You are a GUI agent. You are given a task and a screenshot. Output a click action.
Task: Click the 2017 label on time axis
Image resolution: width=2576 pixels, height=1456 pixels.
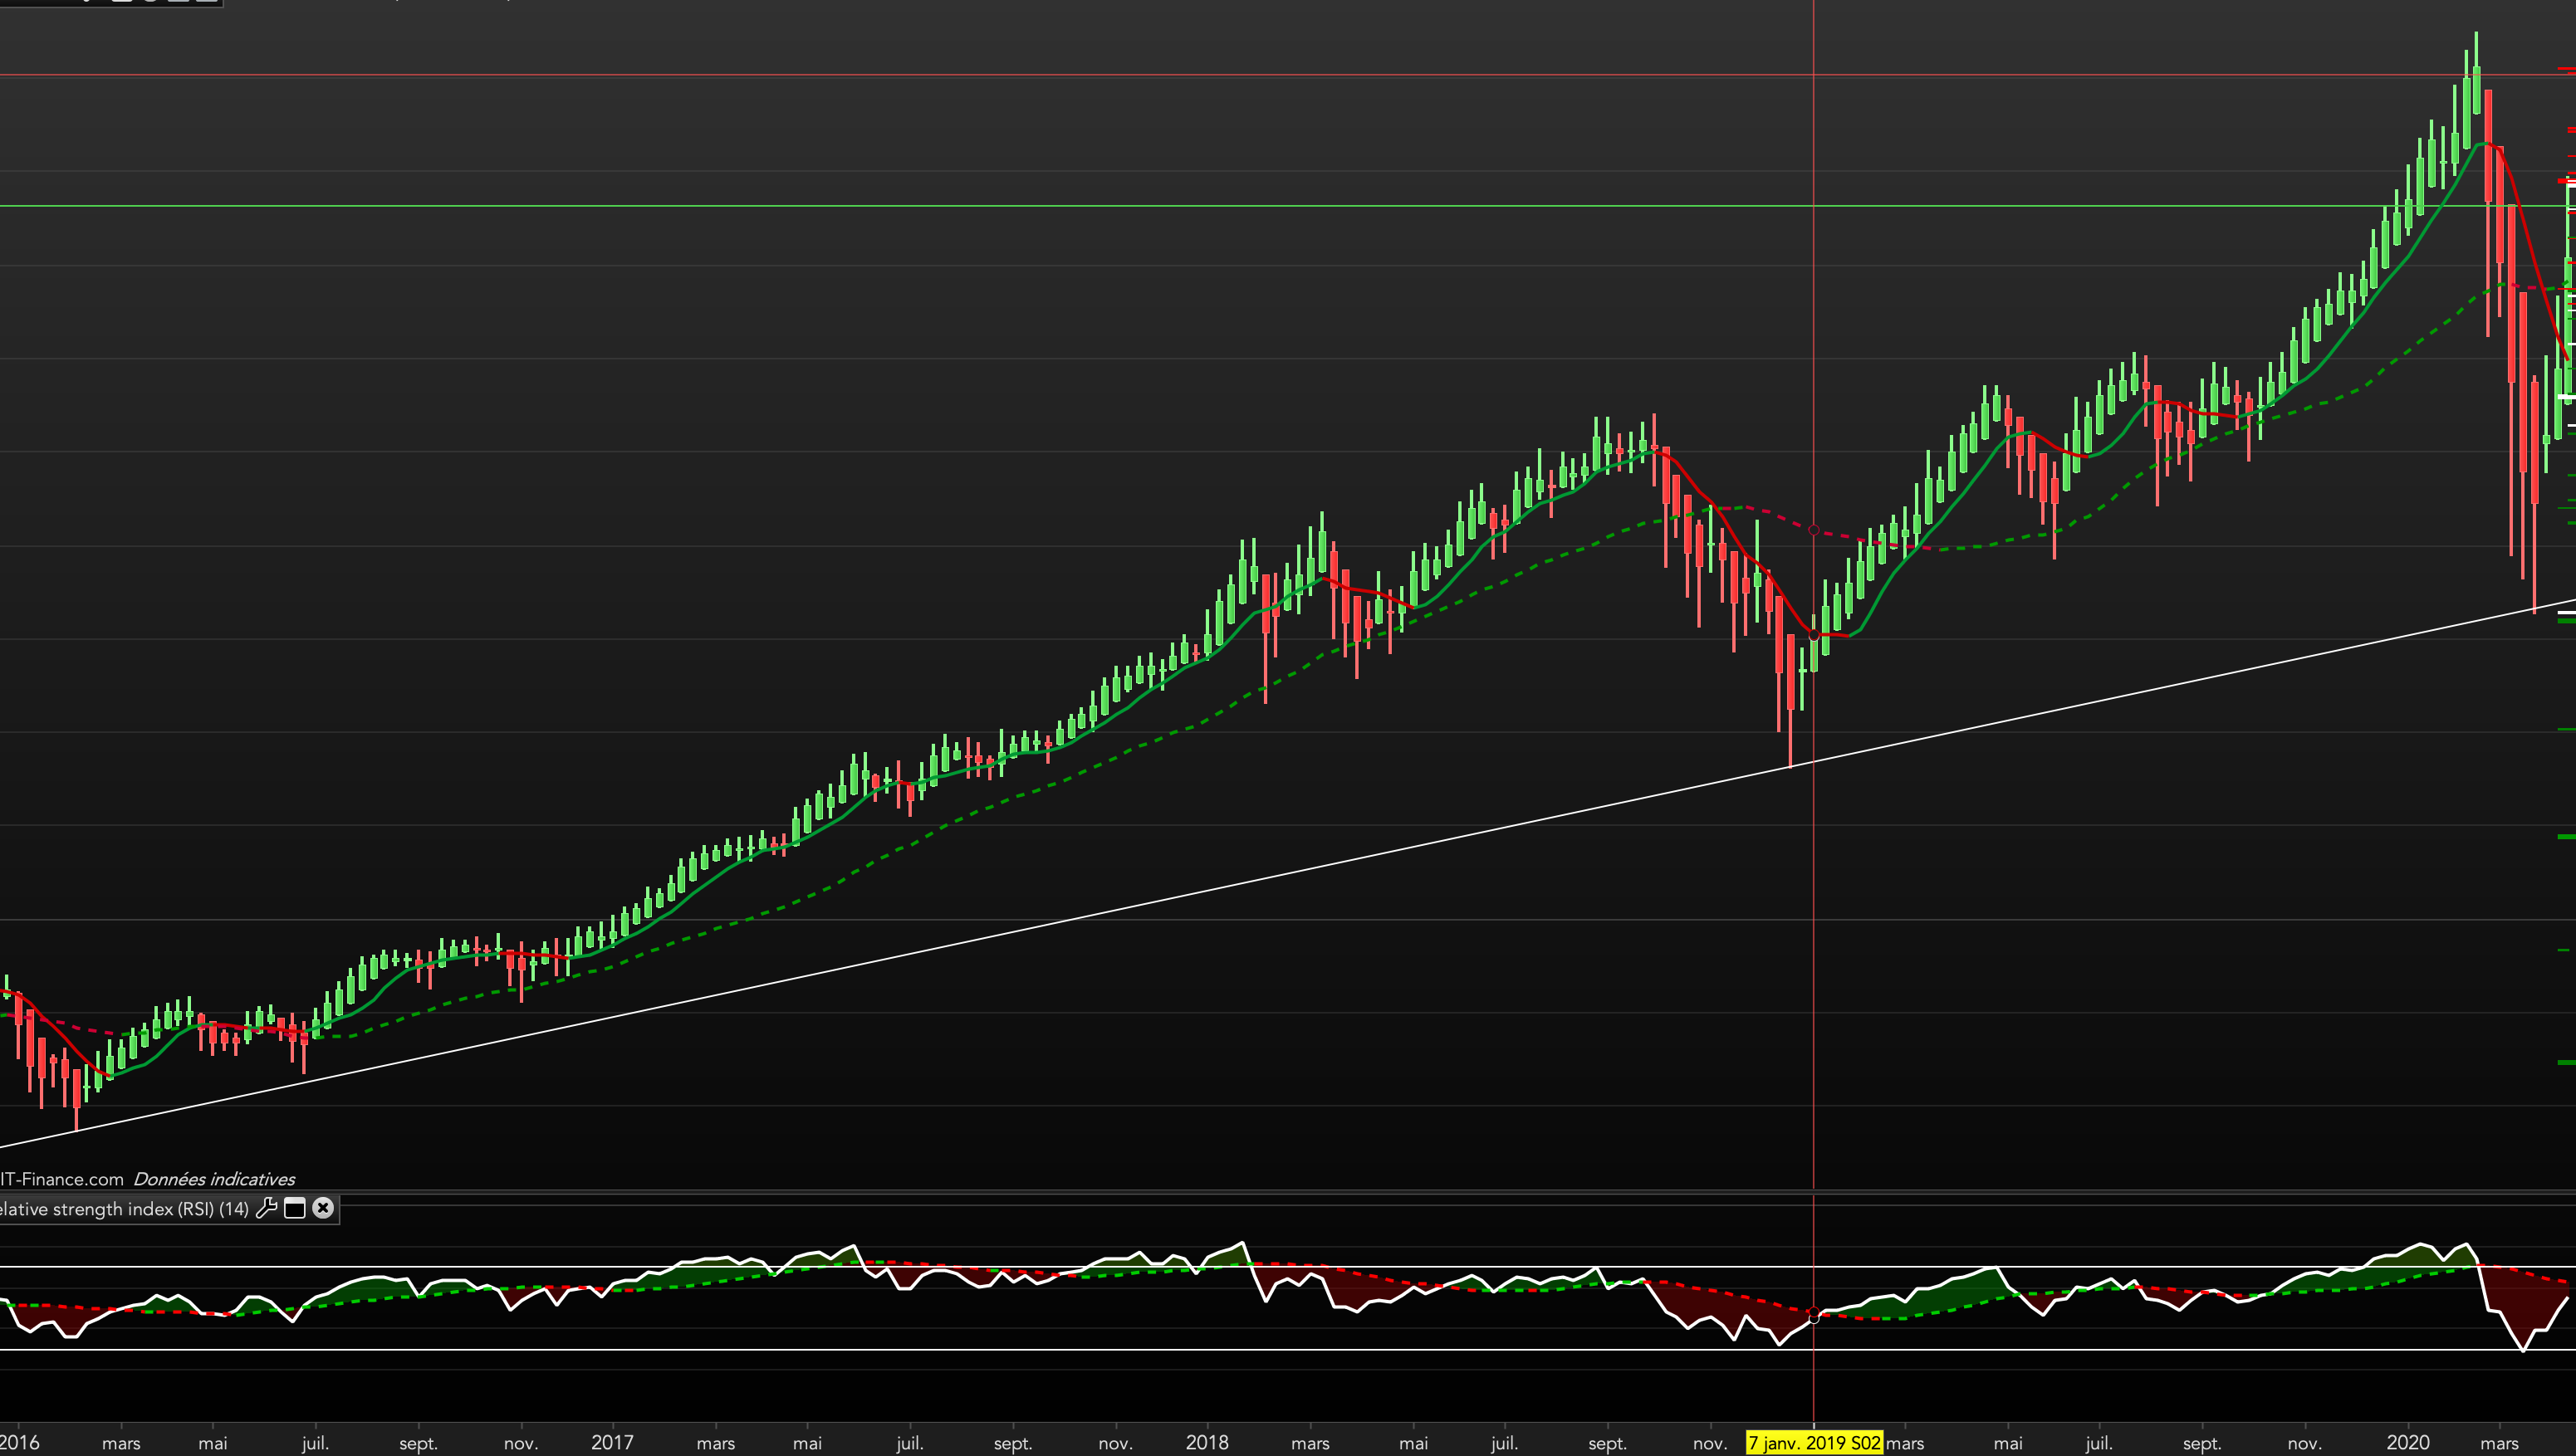point(611,1442)
